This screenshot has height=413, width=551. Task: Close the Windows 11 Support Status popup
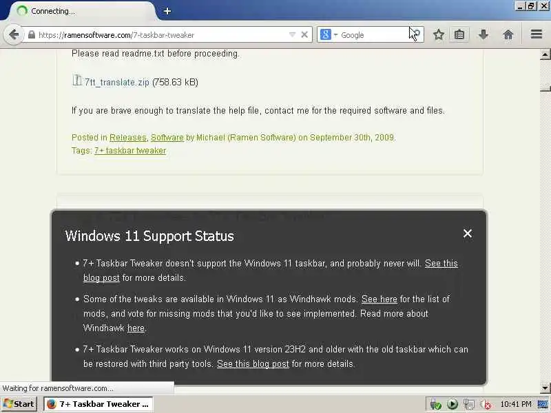pyautogui.click(x=468, y=233)
